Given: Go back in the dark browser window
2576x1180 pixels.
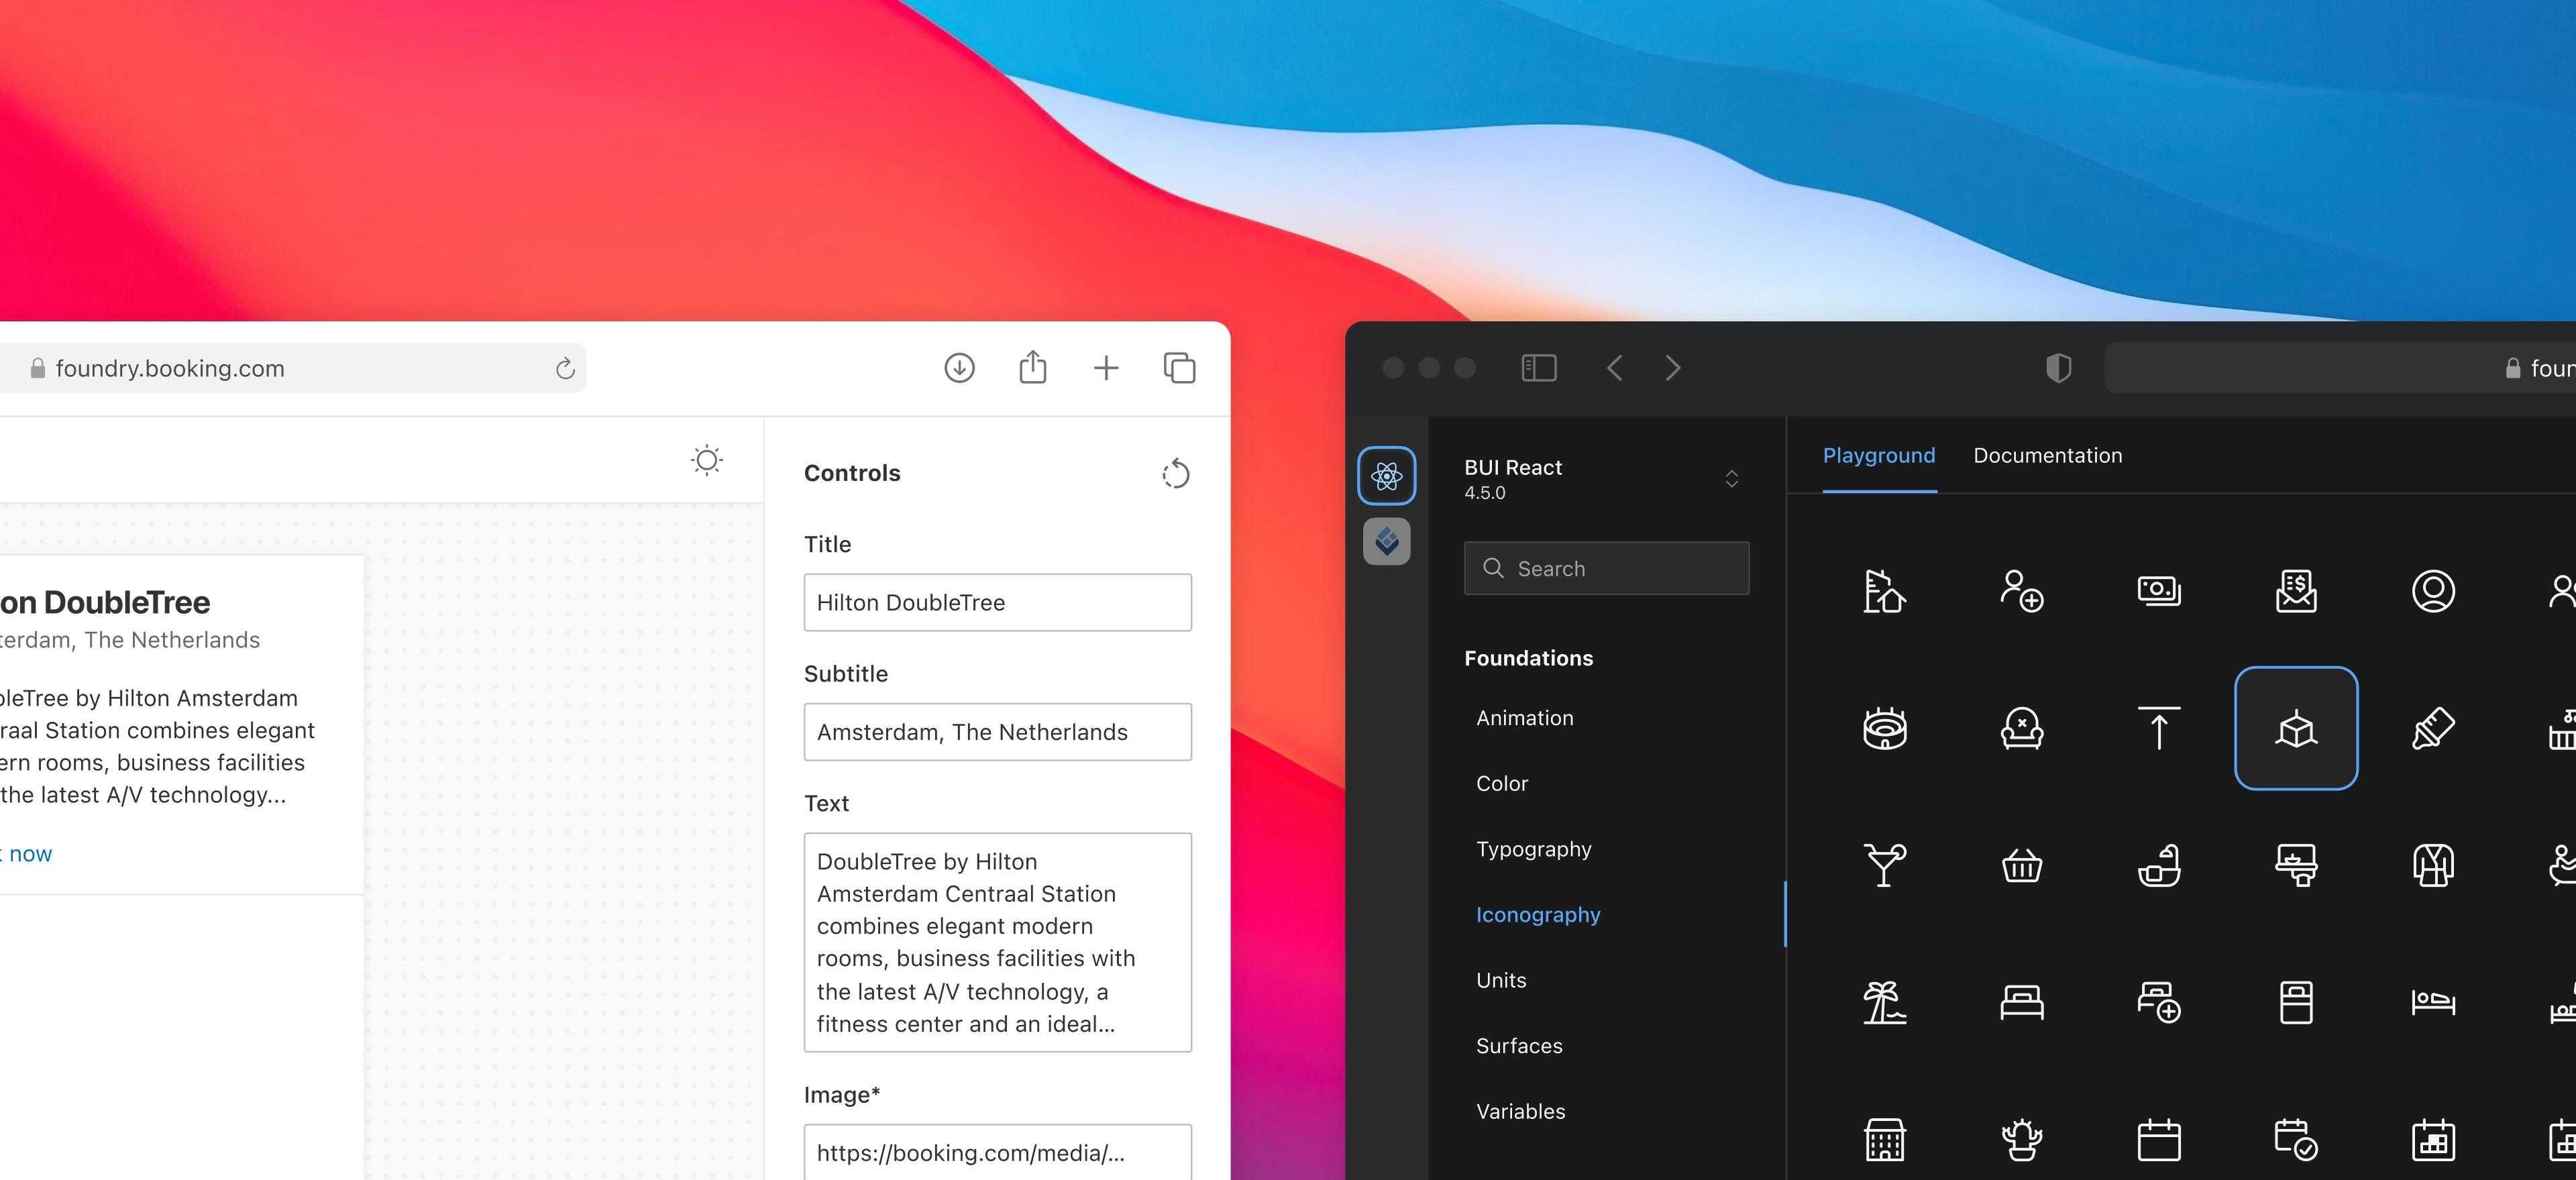Looking at the screenshot, I should [1614, 368].
